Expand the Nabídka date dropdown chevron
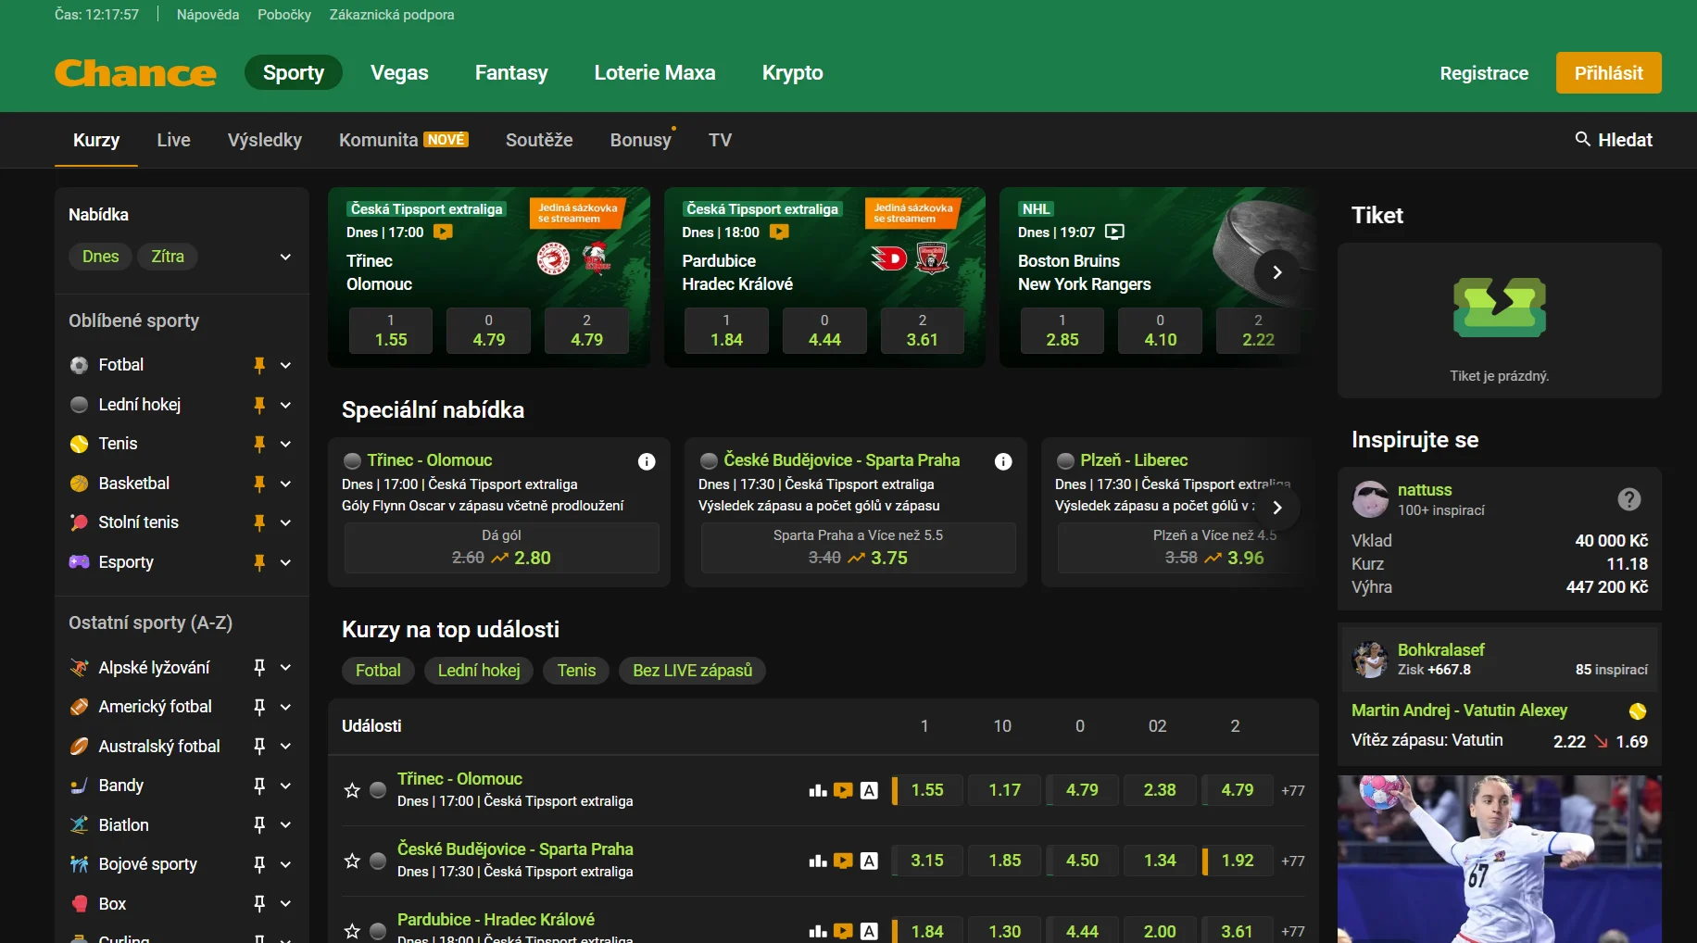 [285, 257]
